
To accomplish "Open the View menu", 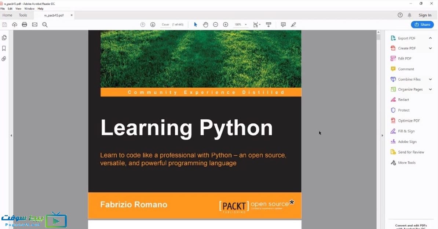I will (18, 9).
